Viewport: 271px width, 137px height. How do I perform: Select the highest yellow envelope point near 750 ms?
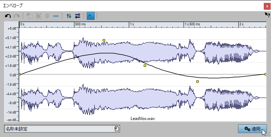coord(104,40)
